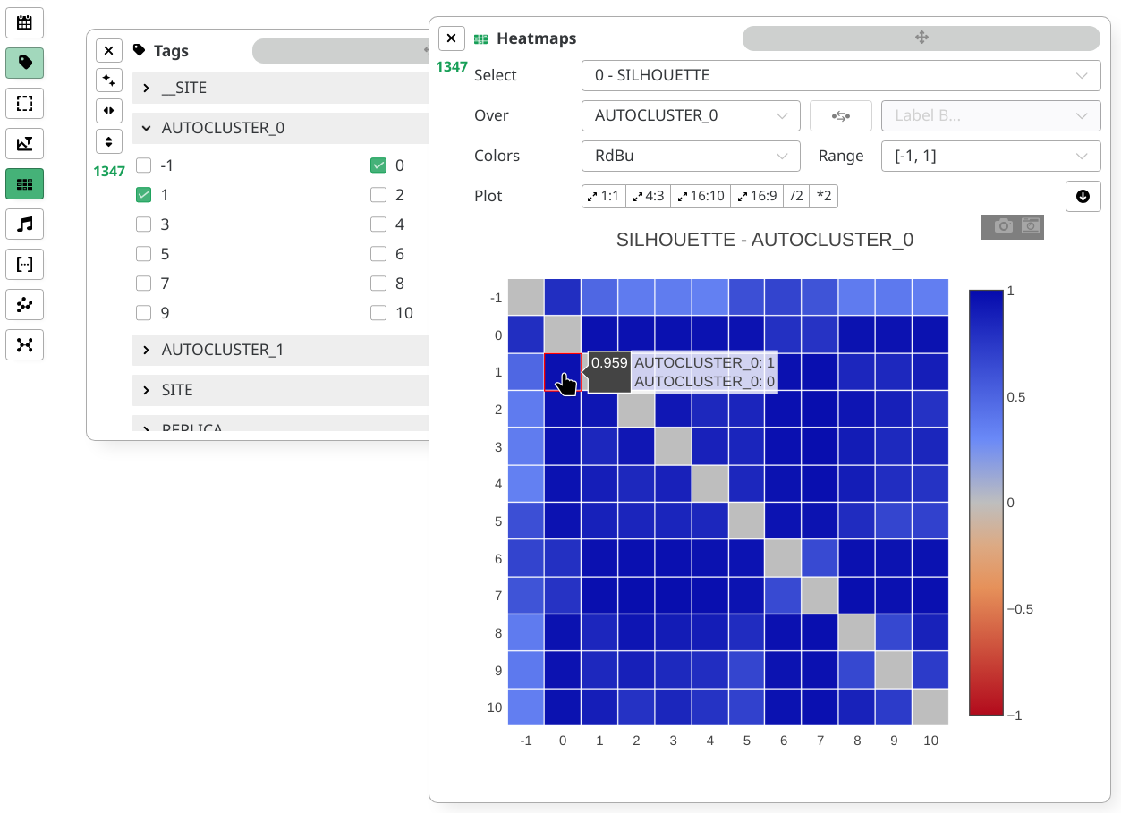The width and height of the screenshot is (1121, 813).
Task: Click the download arrow button in Heatmaps
Action: 1083,196
